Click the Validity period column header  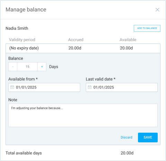[22, 40]
